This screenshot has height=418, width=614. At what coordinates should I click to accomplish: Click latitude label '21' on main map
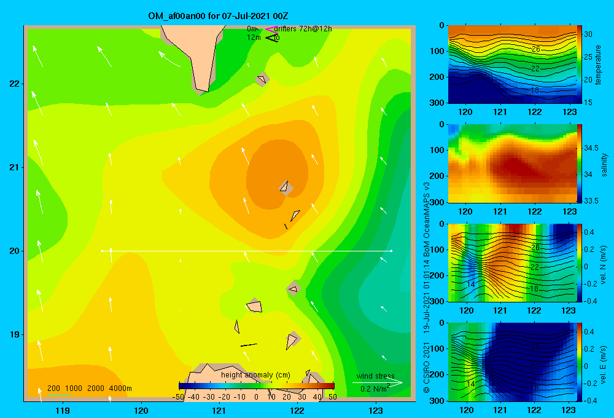pos(15,167)
